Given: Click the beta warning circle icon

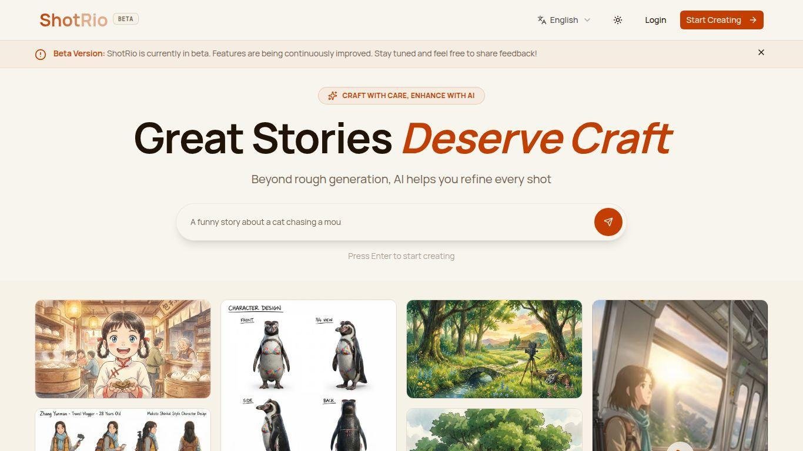Looking at the screenshot, I should click(x=41, y=54).
